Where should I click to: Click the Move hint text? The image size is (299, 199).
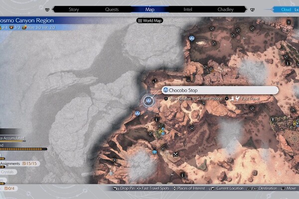tap(291, 189)
